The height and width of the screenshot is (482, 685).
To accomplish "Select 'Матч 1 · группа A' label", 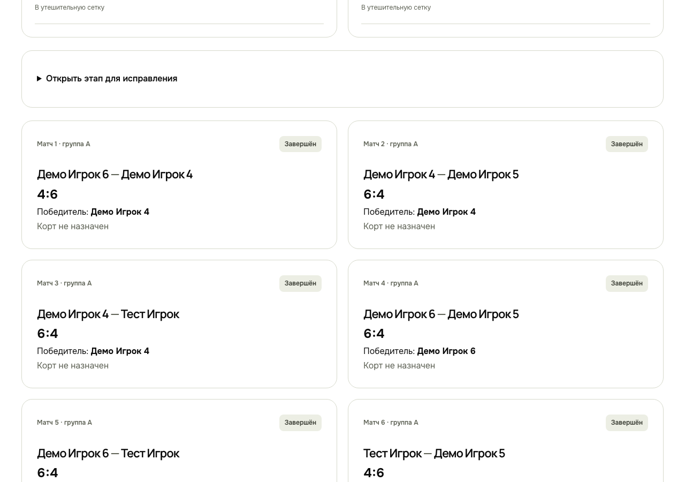I will pyautogui.click(x=64, y=144).
